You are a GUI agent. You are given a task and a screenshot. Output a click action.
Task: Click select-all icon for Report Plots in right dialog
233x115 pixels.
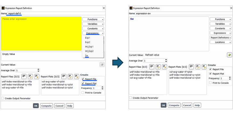(198, 67)
